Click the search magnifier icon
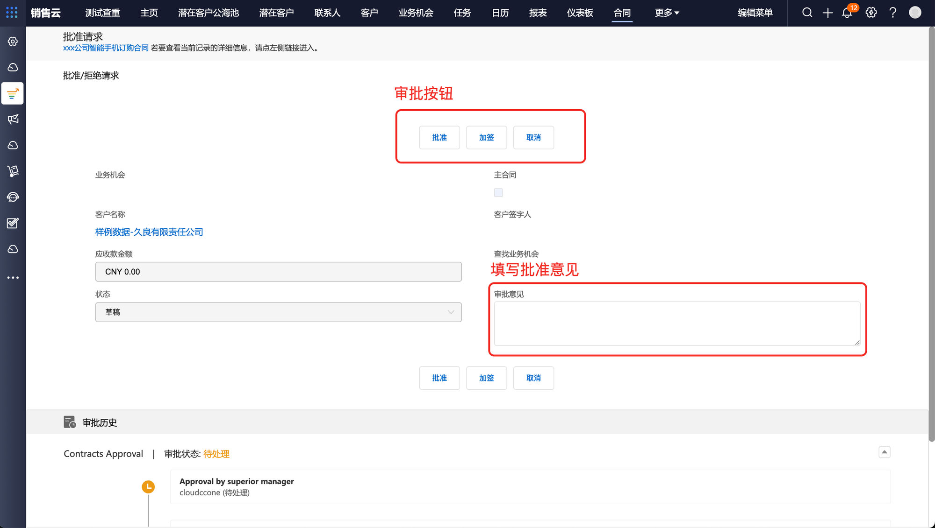Viewport: 935px width, 528px height. coord(807,13)
